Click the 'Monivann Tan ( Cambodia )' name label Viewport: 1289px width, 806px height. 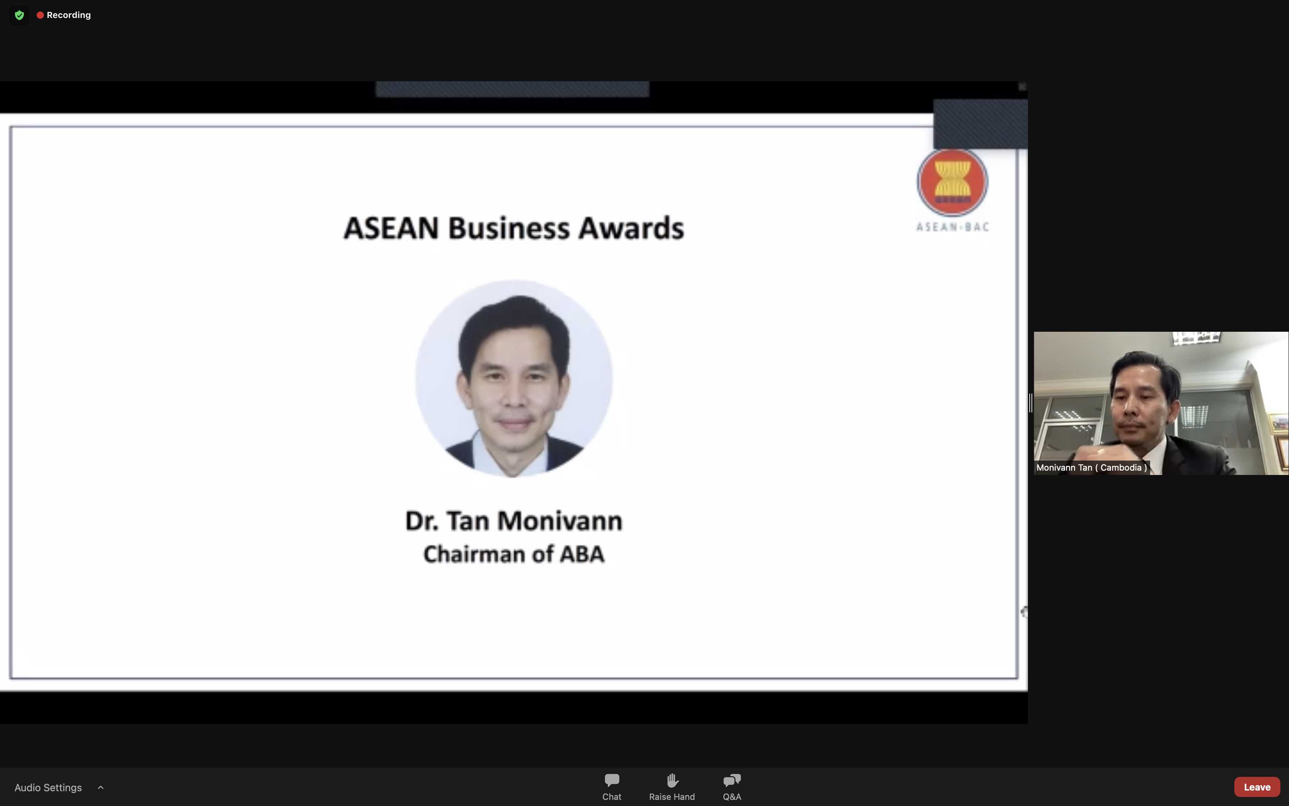tap(1092, 467)
